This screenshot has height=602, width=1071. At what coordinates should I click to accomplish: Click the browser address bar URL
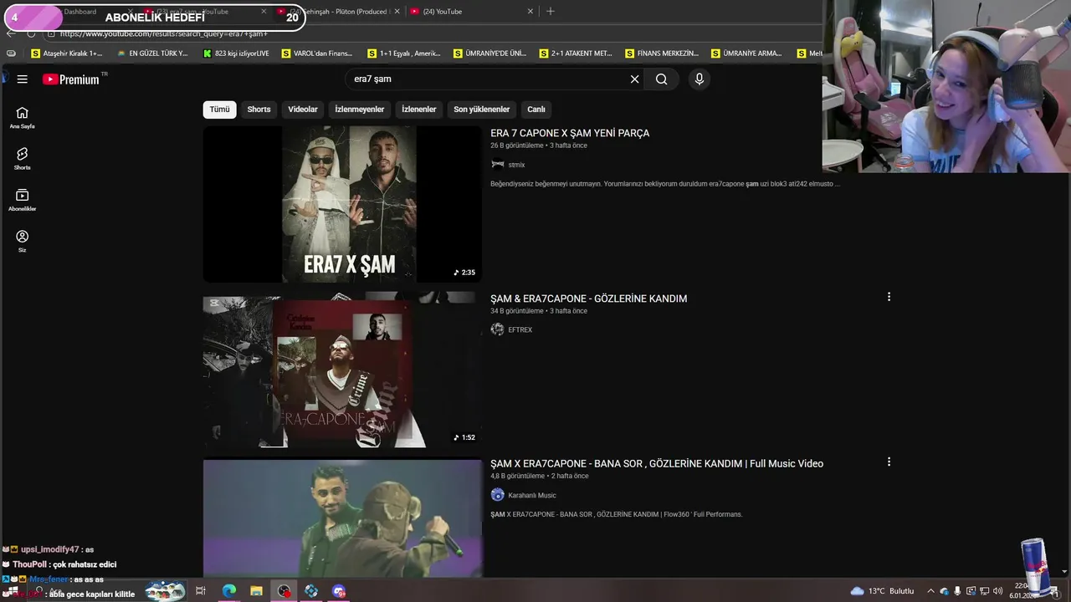[163, 33]
